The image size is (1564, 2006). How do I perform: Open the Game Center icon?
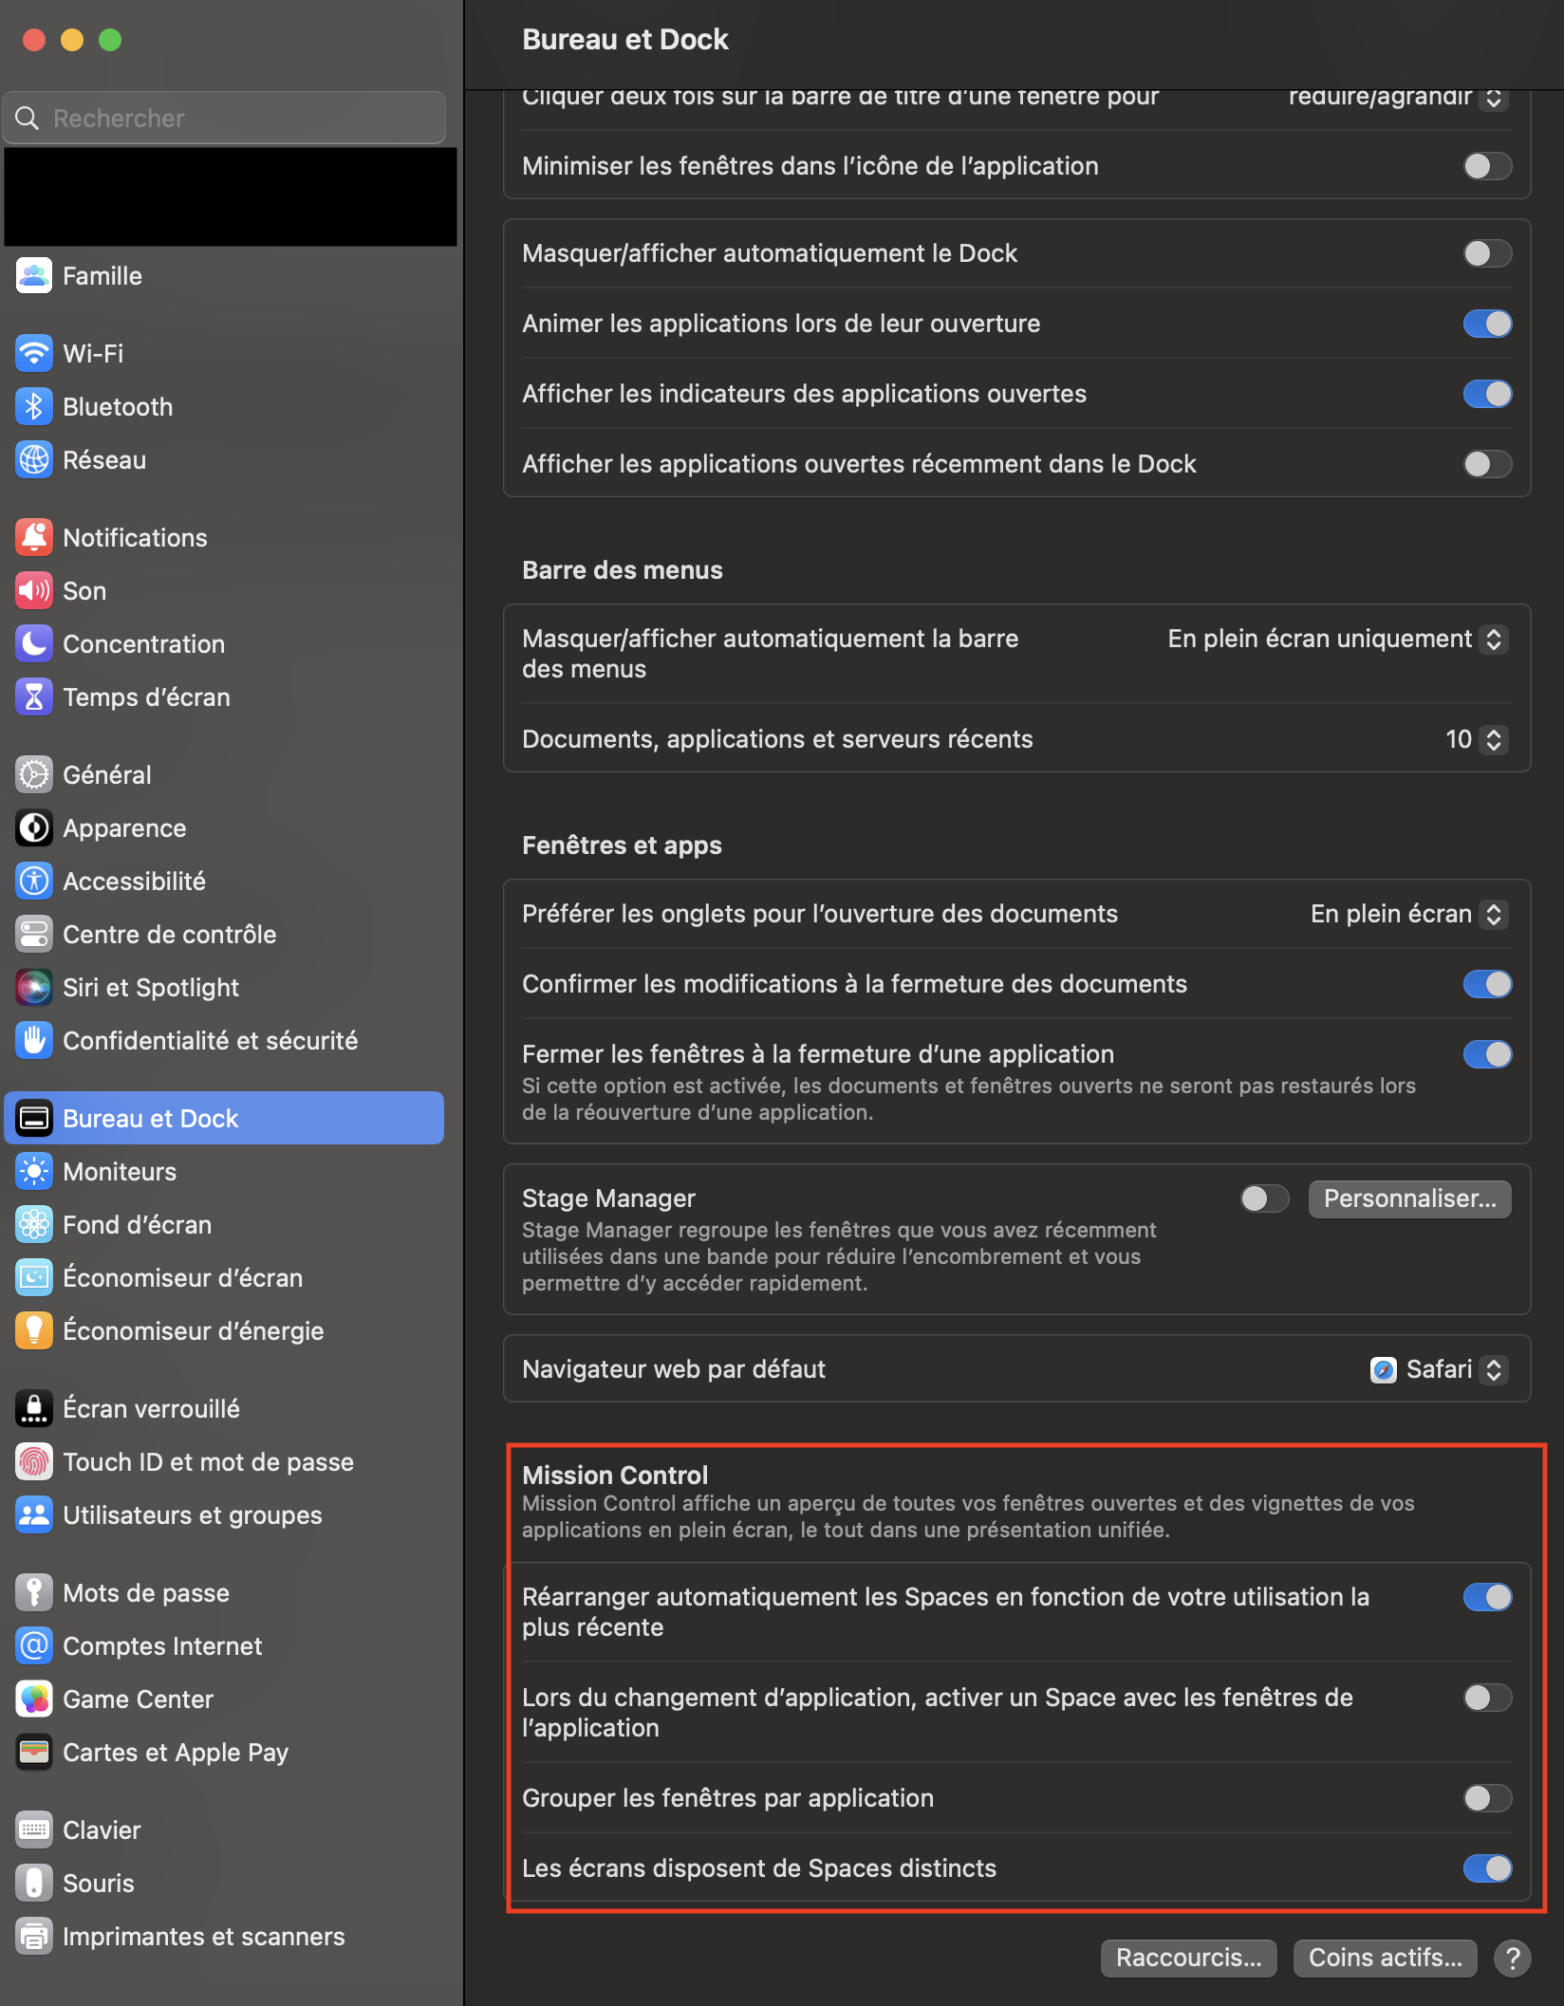pos(34,1700)
